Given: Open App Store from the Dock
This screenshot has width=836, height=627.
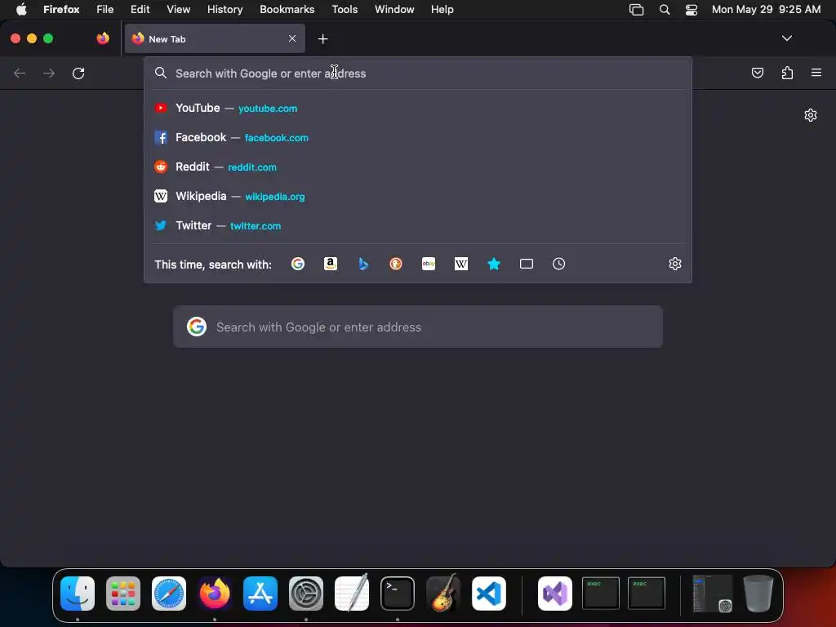Looking at the screenshot, I should pos(260,594).
